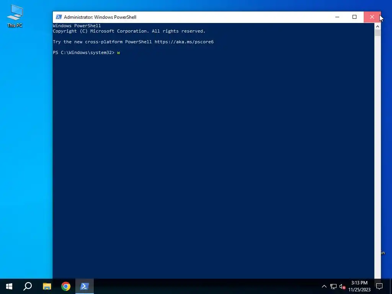
Task: Select PowerShell taskbar button
Action: (85, 286)
